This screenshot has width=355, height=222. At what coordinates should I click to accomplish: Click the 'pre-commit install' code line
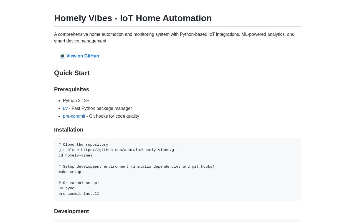point(79,194)
